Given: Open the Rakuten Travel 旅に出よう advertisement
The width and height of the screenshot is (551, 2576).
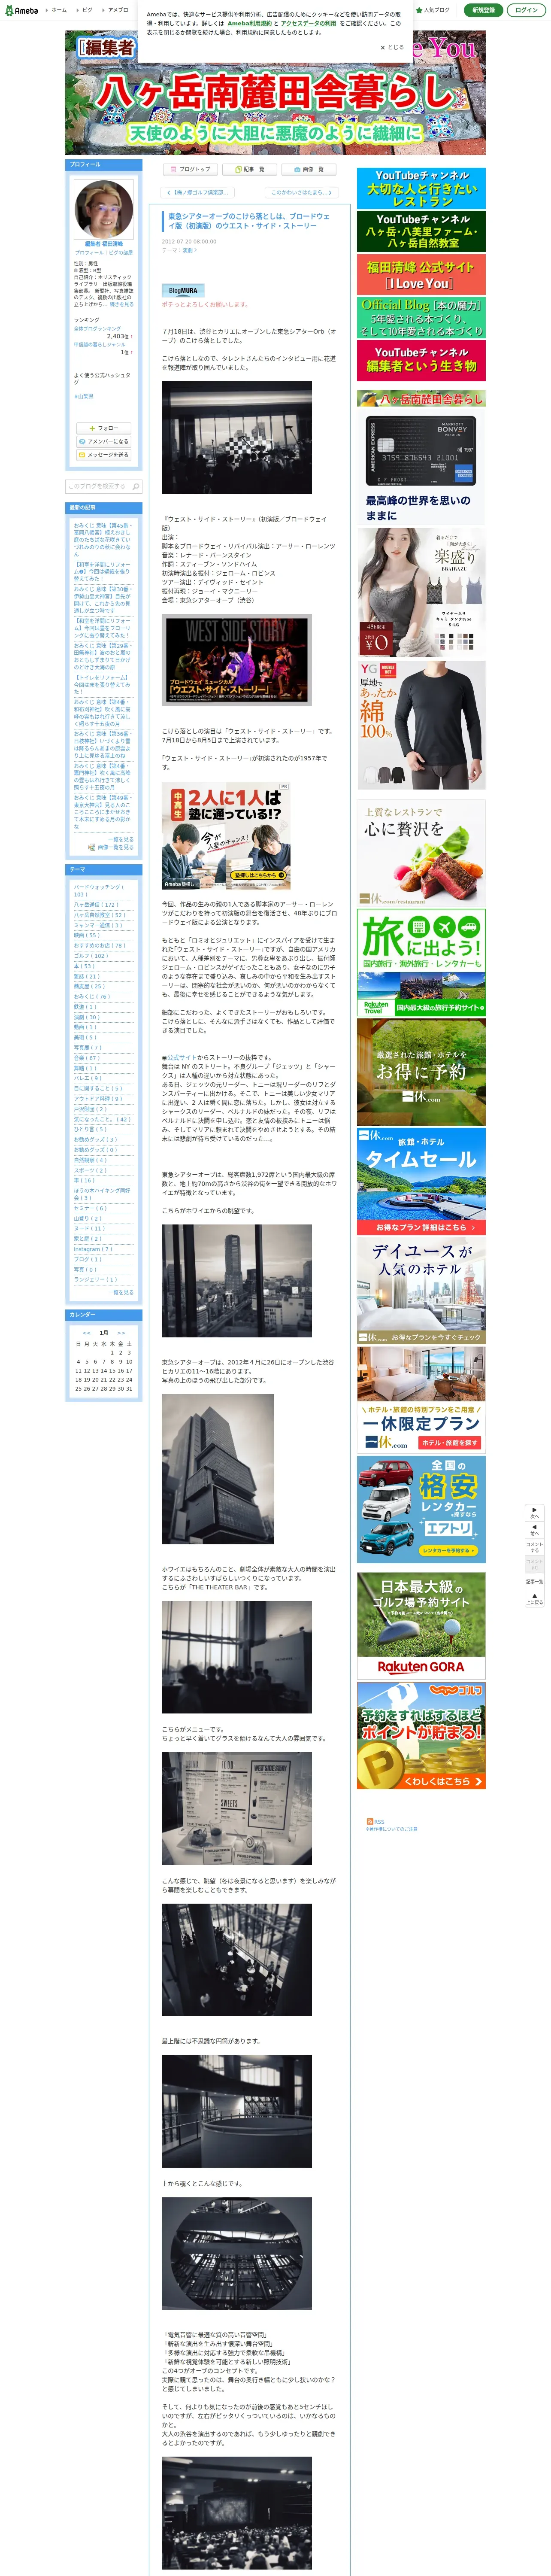Looking at the screenshot, I should pyautogui.click(x=421, y=963).
